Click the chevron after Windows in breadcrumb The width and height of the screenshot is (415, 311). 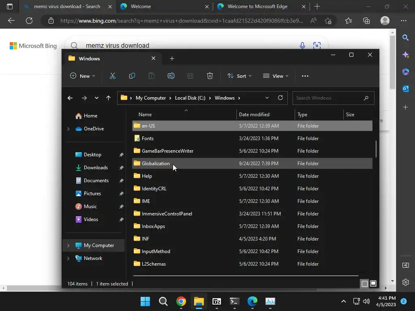point(239,98)
